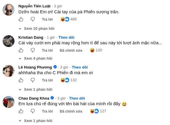
Task: Thumbs down Kristian Dang's comment
Action: pos(32,50)
